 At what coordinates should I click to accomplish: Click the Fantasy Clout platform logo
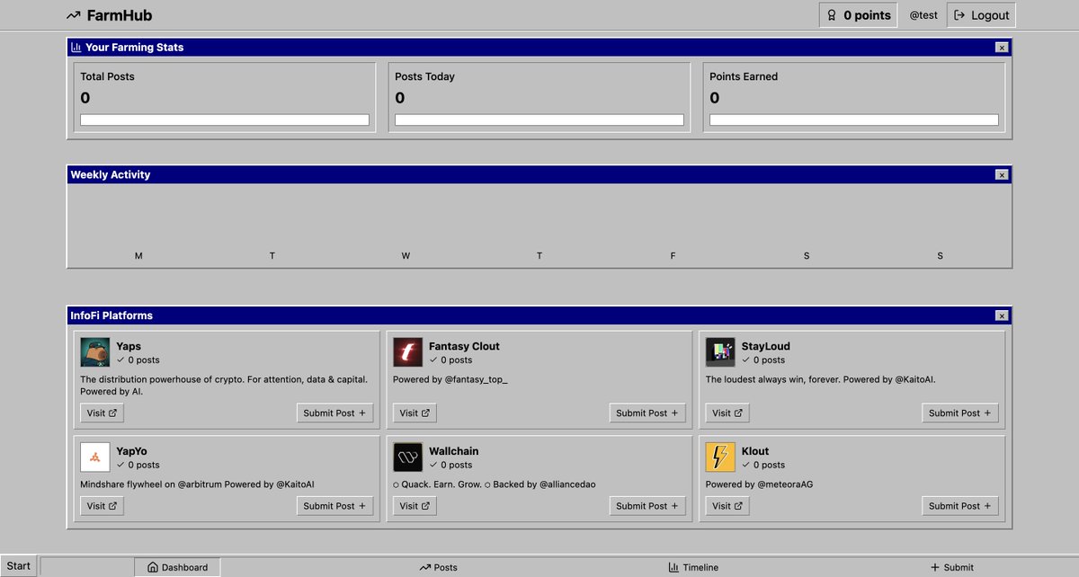408,352
